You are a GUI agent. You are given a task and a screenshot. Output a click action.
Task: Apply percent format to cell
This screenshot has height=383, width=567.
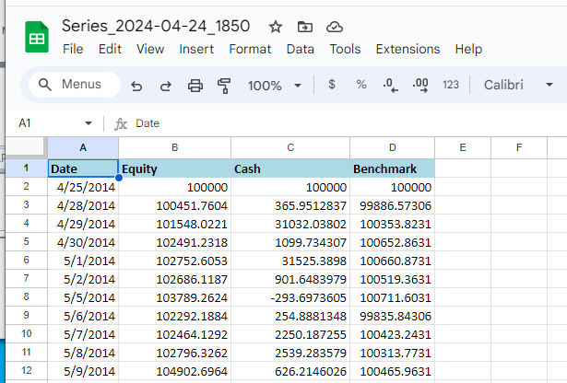tap(361, 85)
